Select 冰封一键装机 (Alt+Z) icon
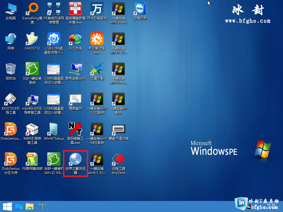Screen dimensions: 283x212 [x=54, y=163]
